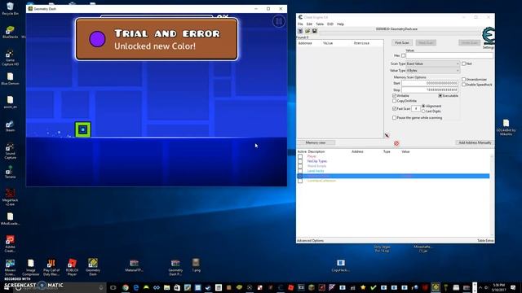This screenshot has height=293, width=522.
Task: Open the Edit menu in Cheat Engine
Action: [309, 24]
